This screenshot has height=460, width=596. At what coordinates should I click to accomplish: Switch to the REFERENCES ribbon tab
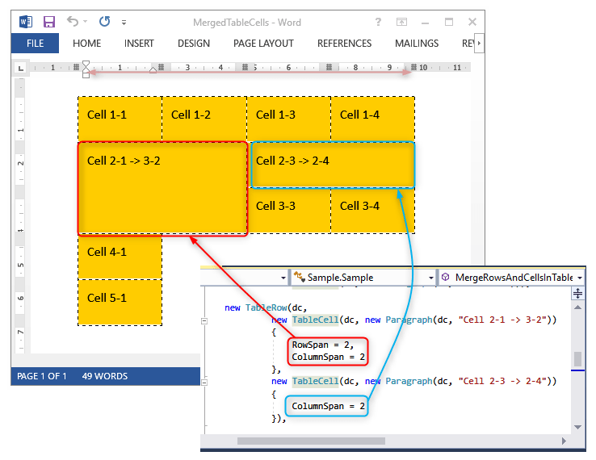pos(344,44)
